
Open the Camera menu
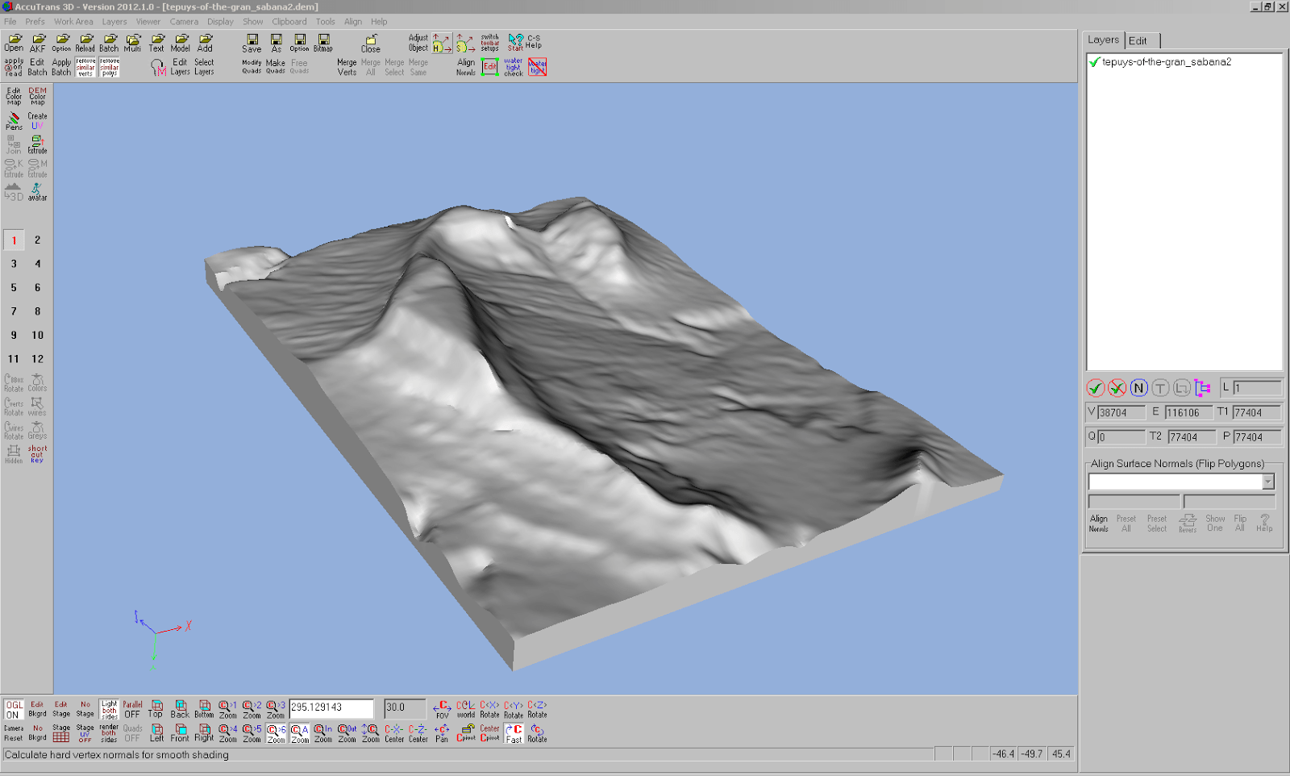184,22
